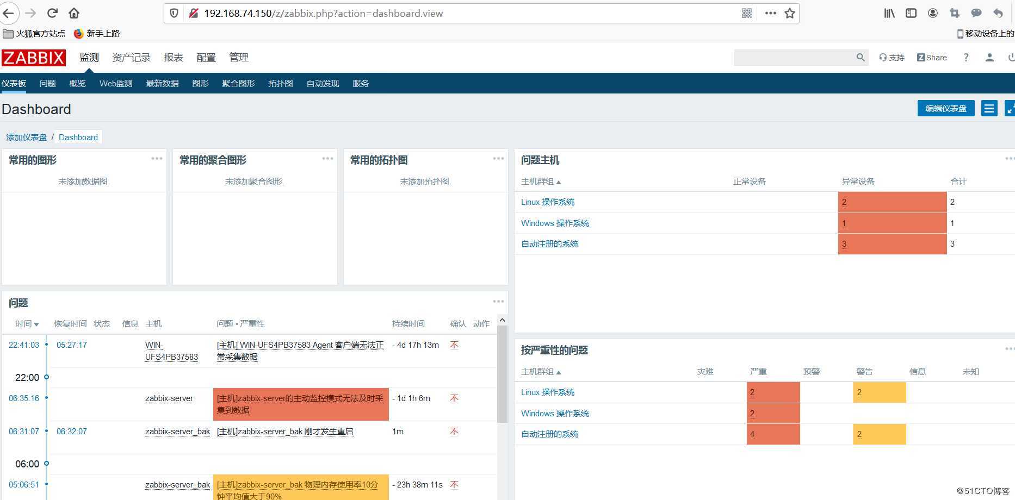The image size is (1015, 500).
Task: Switch to the Web监测 submenu tab
Action: pyautogui.click(x=116, y=84)
